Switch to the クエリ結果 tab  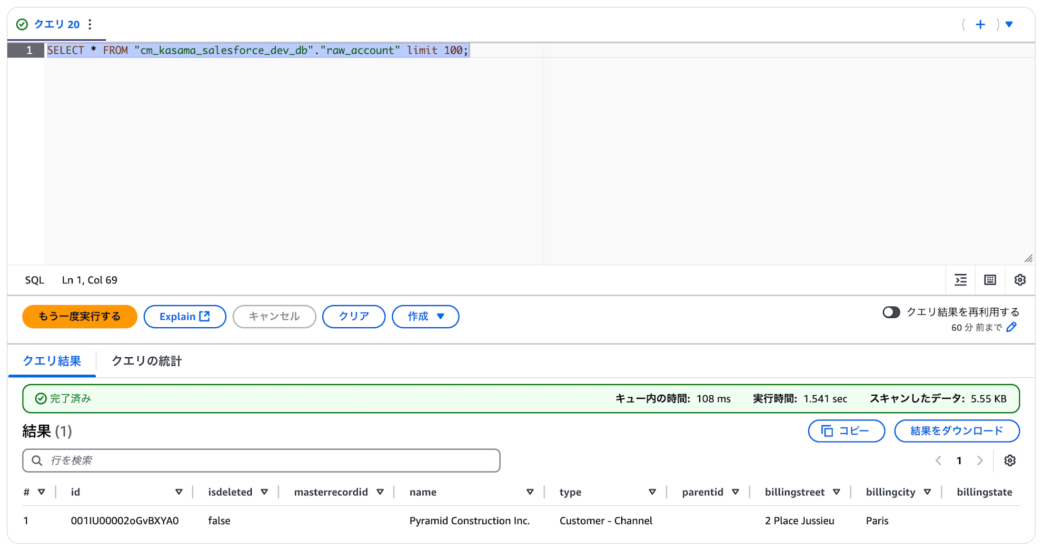point(52,361)
